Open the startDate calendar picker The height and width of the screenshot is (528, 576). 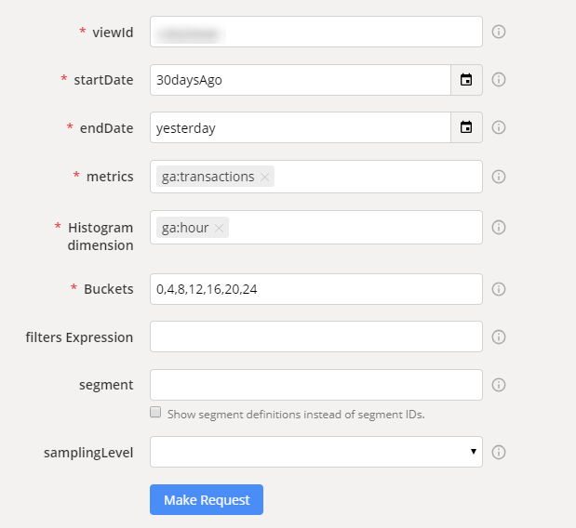coord(466,80)
